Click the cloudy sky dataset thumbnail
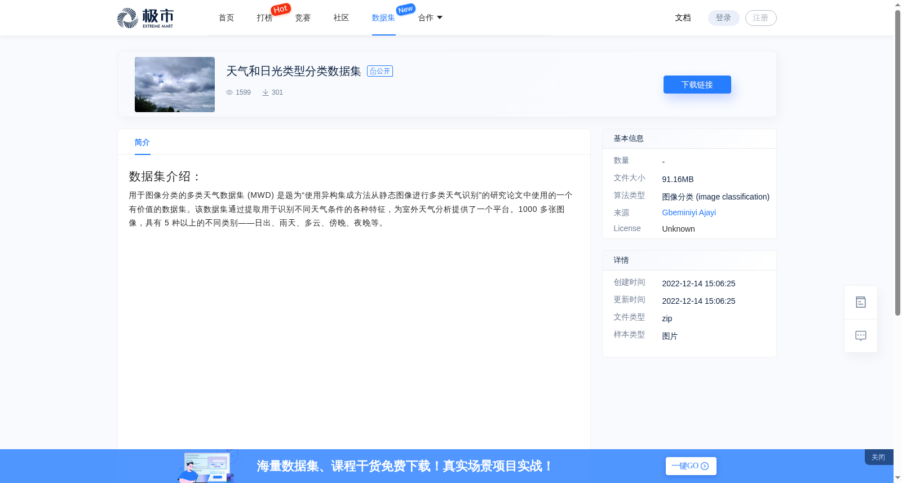Viewport: 902px width, 483px height. (175, 85)
